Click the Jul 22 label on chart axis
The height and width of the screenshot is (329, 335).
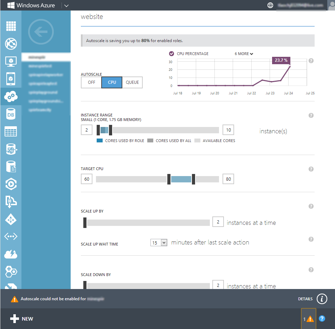pos(251,93)
